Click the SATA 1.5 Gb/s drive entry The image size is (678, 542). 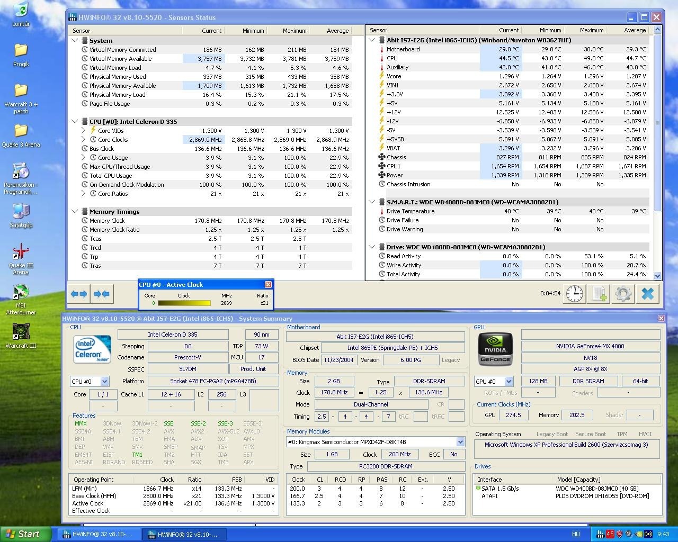point(568,489)
